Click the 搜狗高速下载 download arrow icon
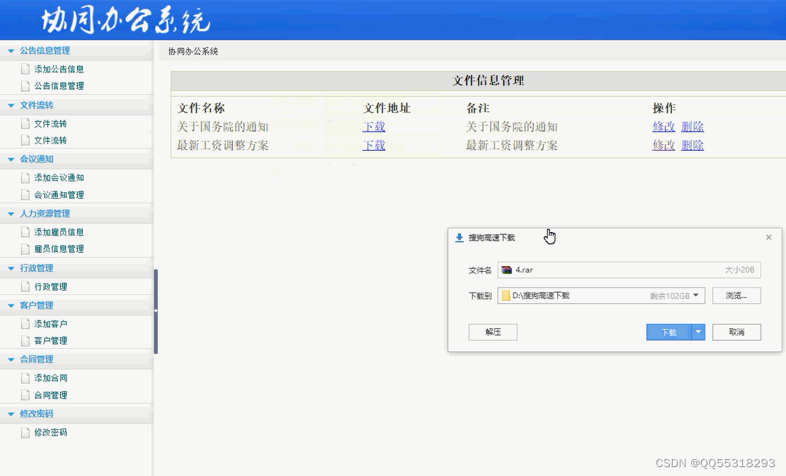 tap(459, 238)
